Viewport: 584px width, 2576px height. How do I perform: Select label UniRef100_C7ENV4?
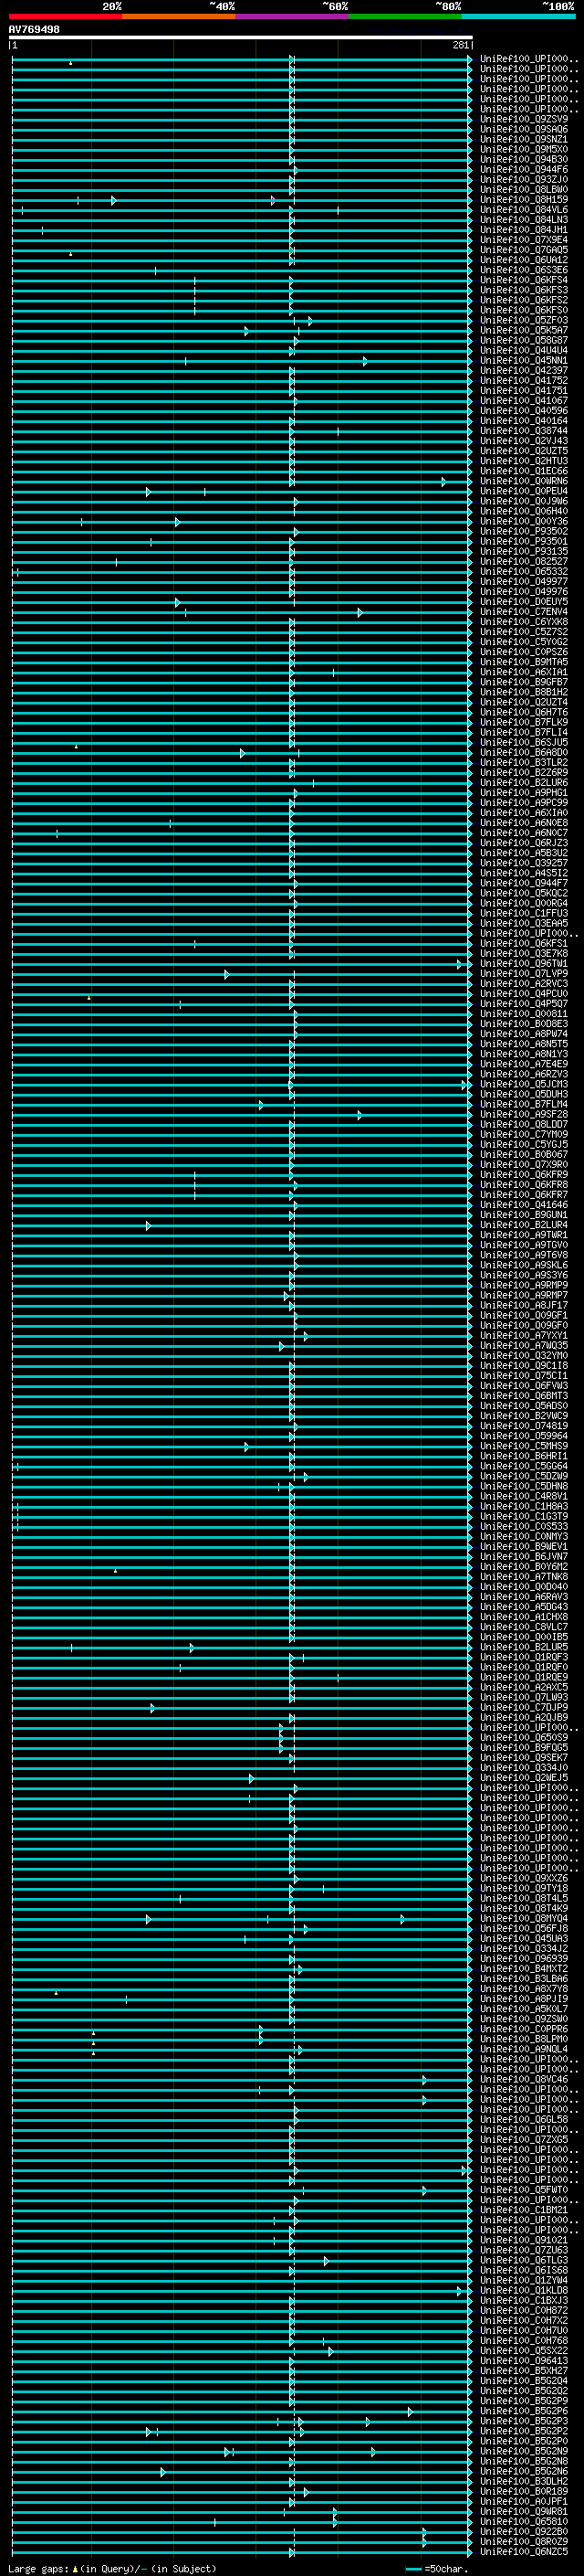coord(524,612)
